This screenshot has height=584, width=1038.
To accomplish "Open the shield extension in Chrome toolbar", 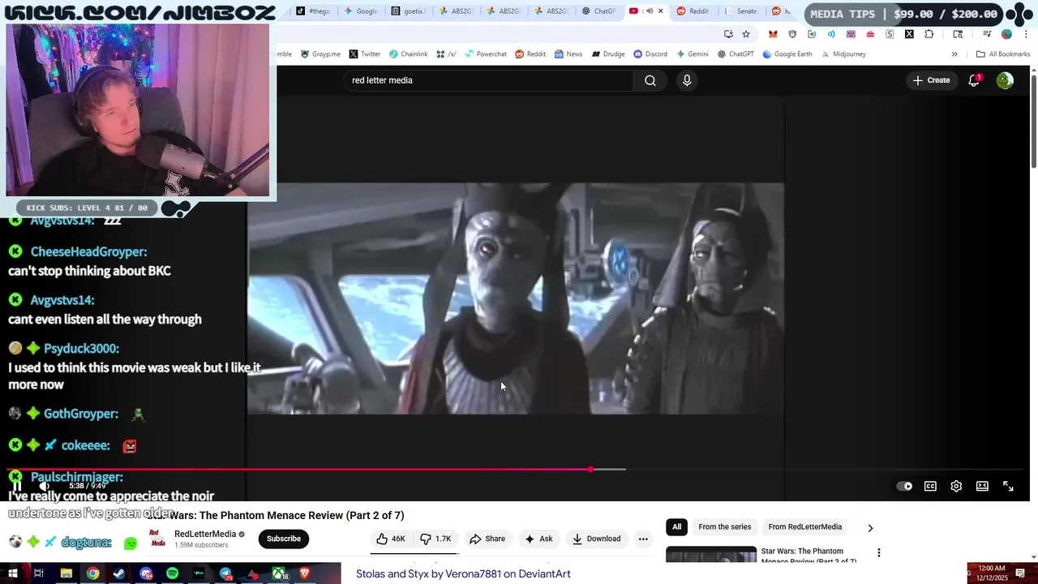I will click(x=792, y=34).
